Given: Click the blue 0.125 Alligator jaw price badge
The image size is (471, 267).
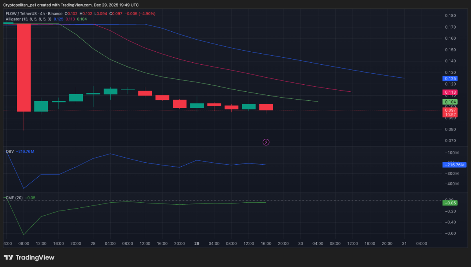Looking at the screenshot, I should click(x=450, y=78).
